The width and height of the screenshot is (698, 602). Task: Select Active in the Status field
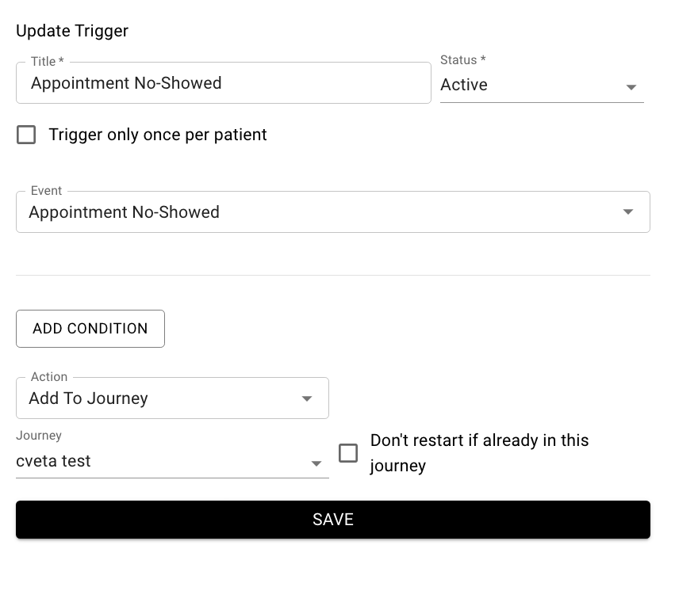pos(463,85)
